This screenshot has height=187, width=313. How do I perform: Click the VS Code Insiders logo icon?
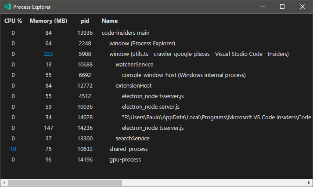tap(7, 7)
